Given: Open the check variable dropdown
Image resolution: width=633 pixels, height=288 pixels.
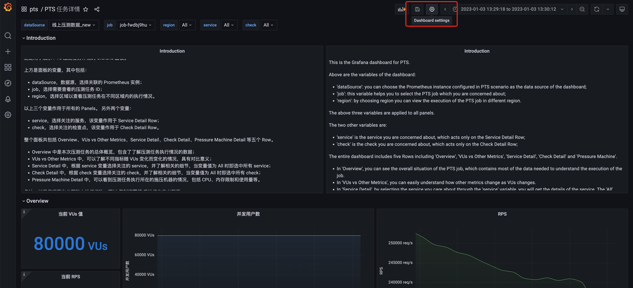Looking at the screenshot, I should [268, 25].
